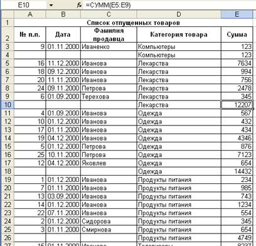The height and width of the screenshot is (246, 256).
Task: Select 'Продукты питания' cell in row 26
Action: click(x=179, y=238)
